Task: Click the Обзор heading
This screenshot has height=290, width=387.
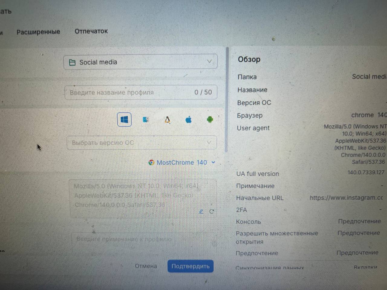Action: pos(249,59)
